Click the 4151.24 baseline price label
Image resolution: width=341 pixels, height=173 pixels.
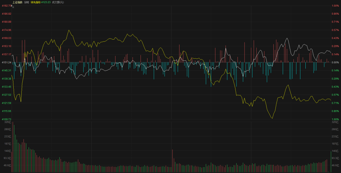coord(6,63)
